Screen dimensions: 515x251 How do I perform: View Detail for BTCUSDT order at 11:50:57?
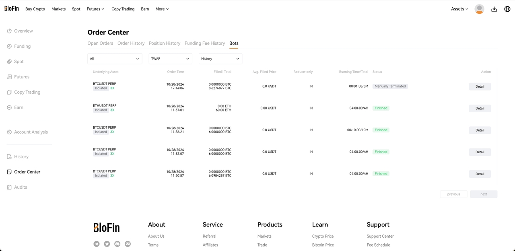click(x=480, y=174)
